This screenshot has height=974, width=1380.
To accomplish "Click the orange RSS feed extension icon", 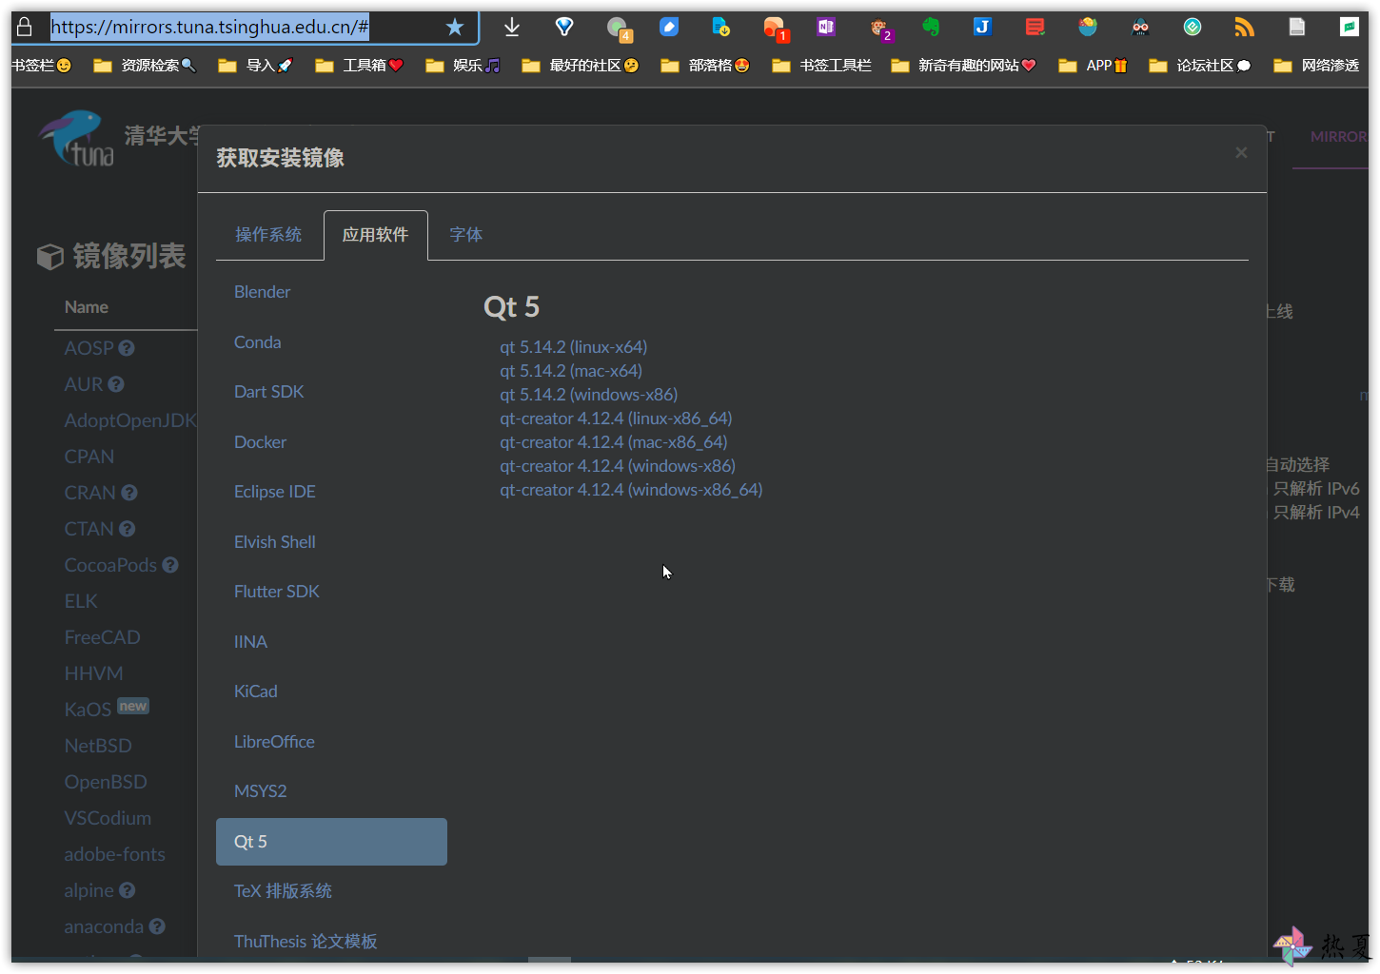I will click(1244, 27).
